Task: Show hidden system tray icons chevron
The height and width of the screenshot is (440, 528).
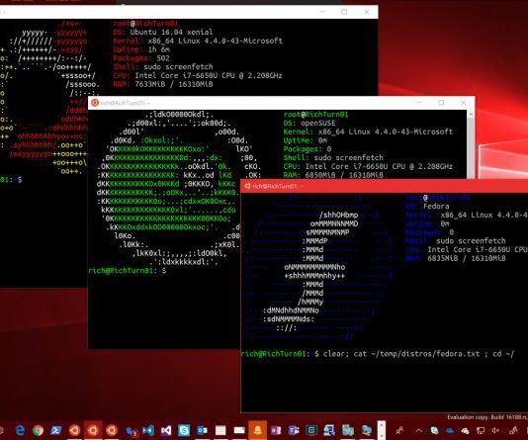Action: click(418, 430)
